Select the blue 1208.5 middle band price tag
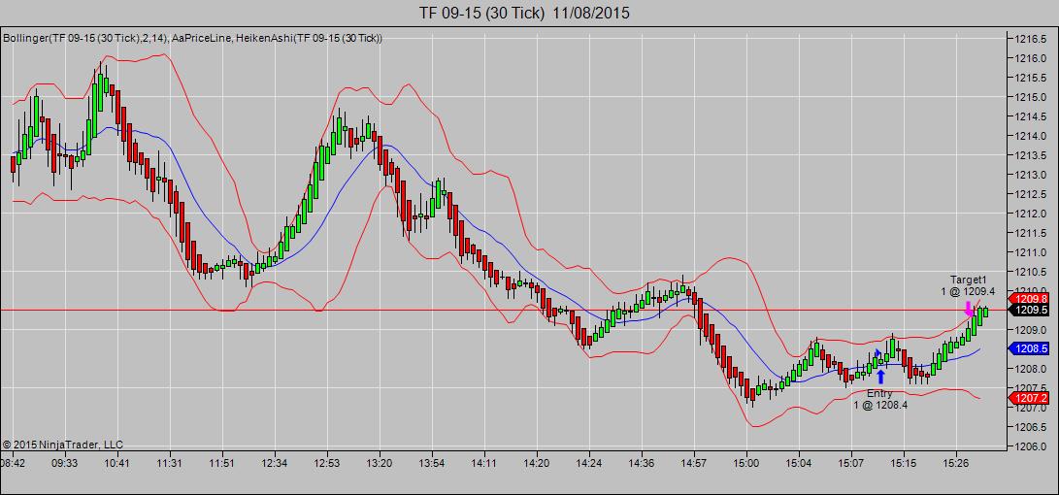The width and height of the screenshot is (1059, 495). [1028, 349]
